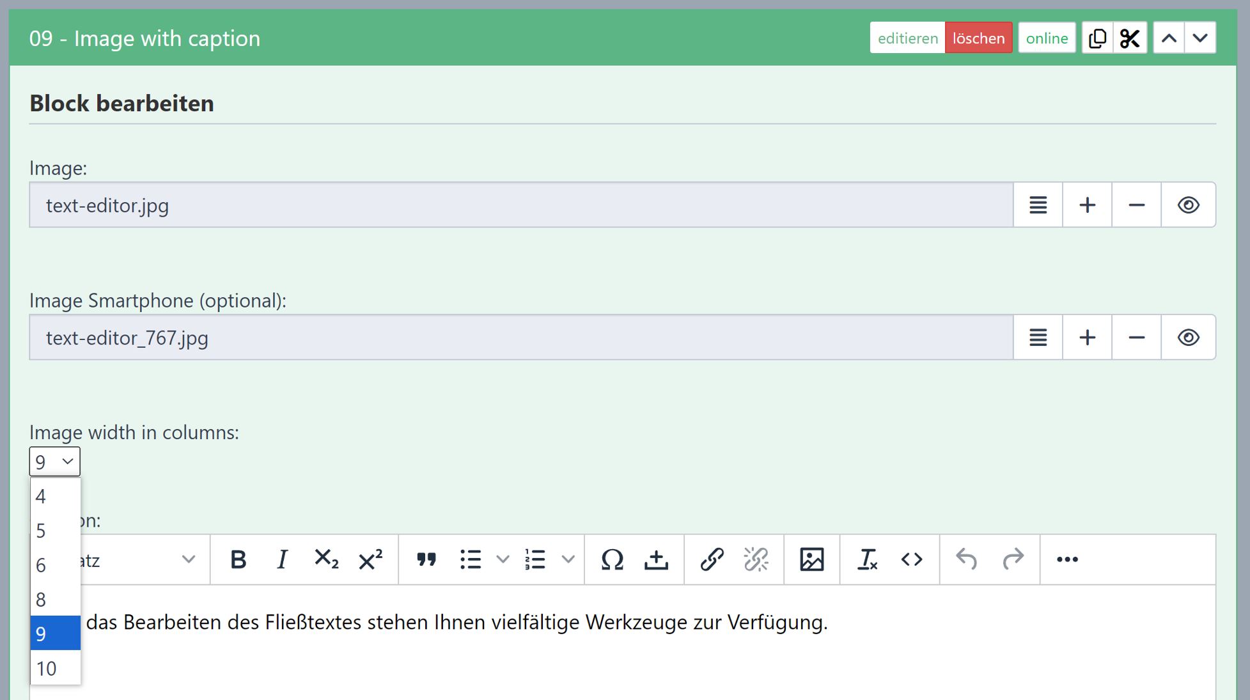
Task: Click the löschen button
Action: pyautogui.click(x=978, y=38)
